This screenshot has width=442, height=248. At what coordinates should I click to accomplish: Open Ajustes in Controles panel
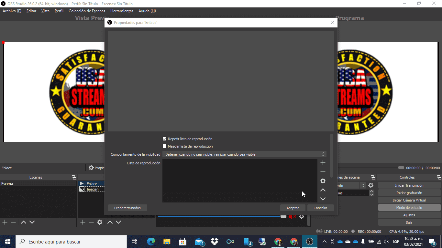(409, 215)
